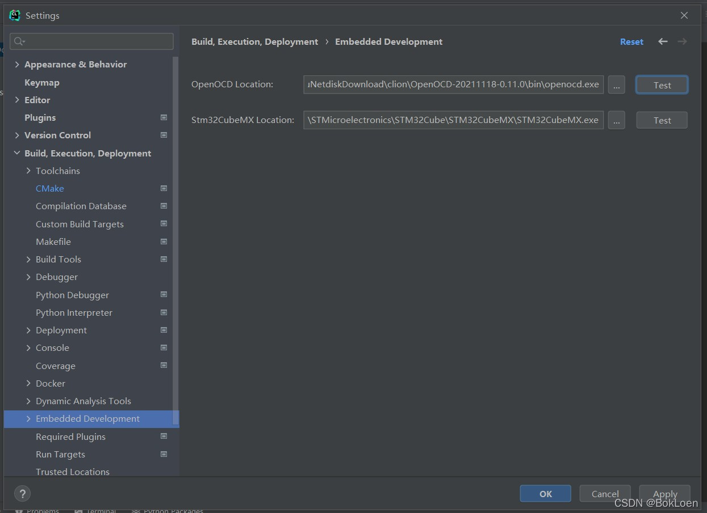Click the project-level icon beside Plugins
Image resolution: width=707 pixels, height=513 pixels.
(x=164, y=117)
